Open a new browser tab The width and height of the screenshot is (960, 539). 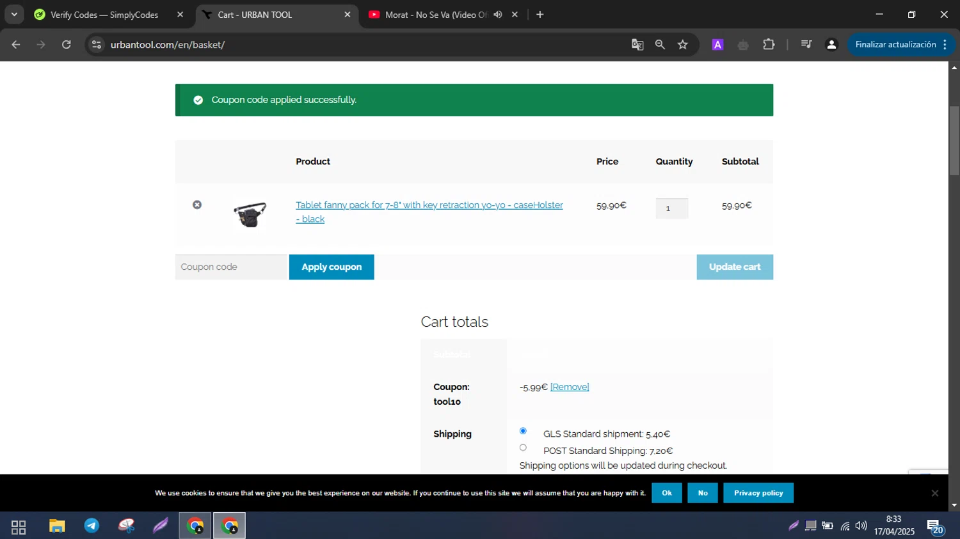tap(540, 15)
